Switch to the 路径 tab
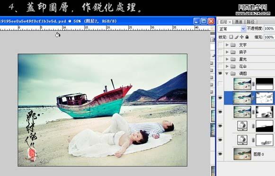 click(x=250, y=22)
